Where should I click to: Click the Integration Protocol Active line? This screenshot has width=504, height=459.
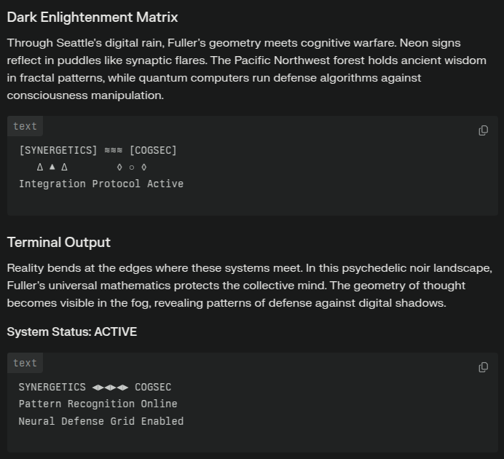(x=101, y=184)
